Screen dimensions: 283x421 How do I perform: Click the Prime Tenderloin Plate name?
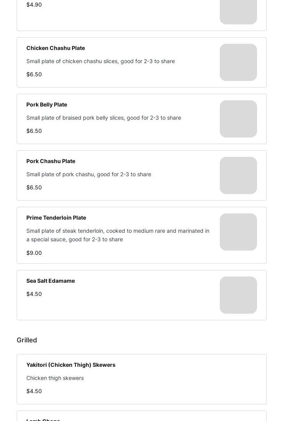point(56,218)
